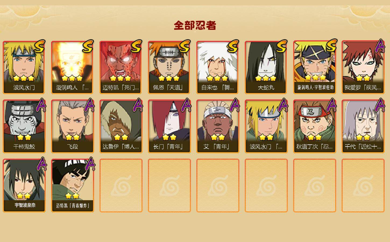Click the 秋道丁次 ninja card
The width and height of the screenshot is (390, 242).
click(315, 126)
